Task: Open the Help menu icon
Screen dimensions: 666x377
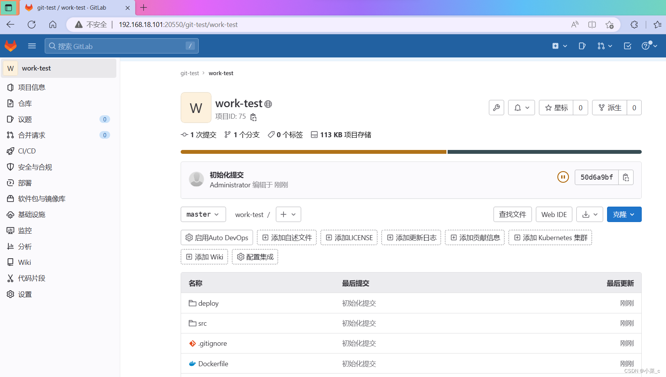Action: click(x=649, y=46)
